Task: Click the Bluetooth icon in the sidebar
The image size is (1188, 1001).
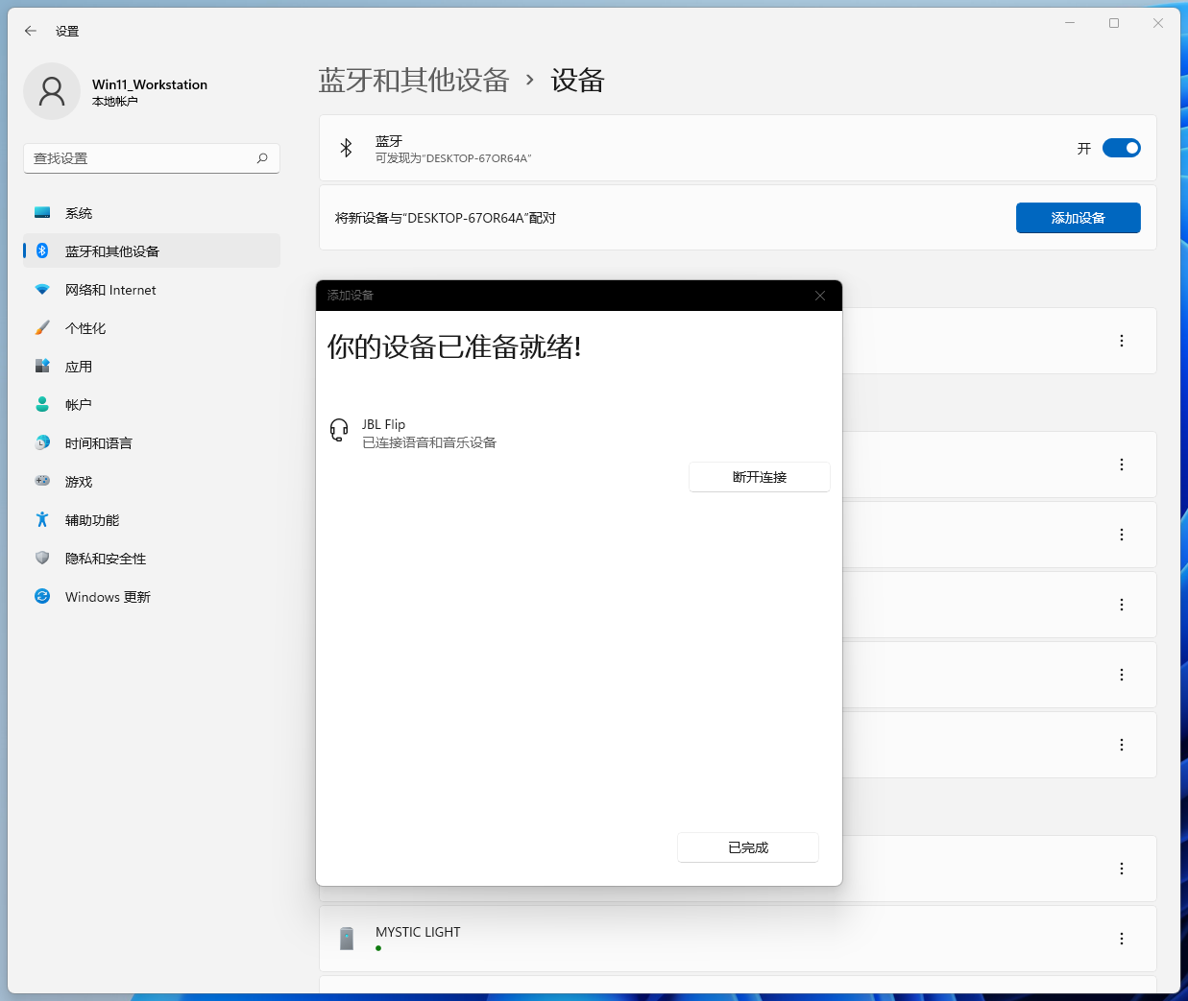Action: [x=42, y=250]
